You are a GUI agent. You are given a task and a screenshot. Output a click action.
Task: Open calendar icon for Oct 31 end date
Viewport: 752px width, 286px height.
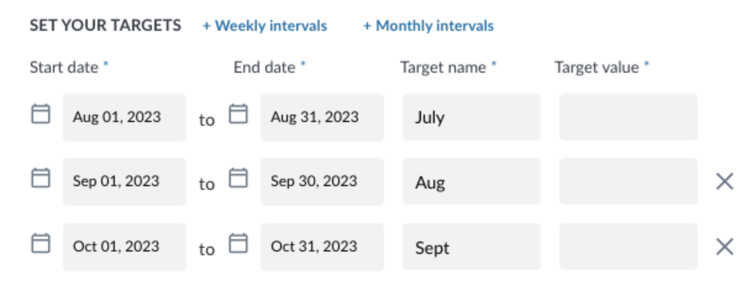click(238, 243)
